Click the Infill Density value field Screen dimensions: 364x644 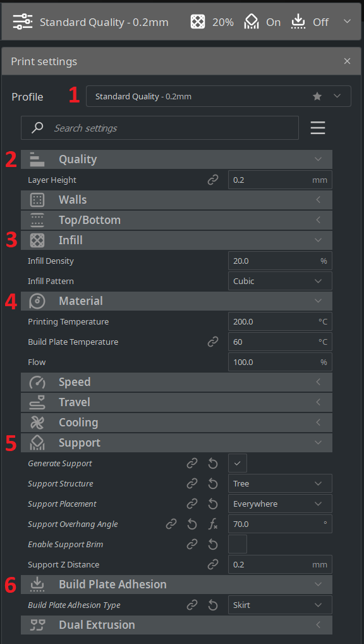coord(280,261)
